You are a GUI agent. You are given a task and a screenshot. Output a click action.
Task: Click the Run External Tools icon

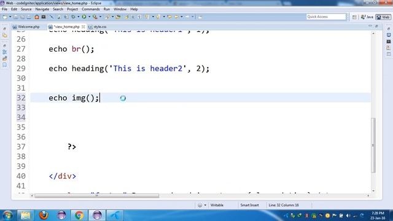pos(95,17)
